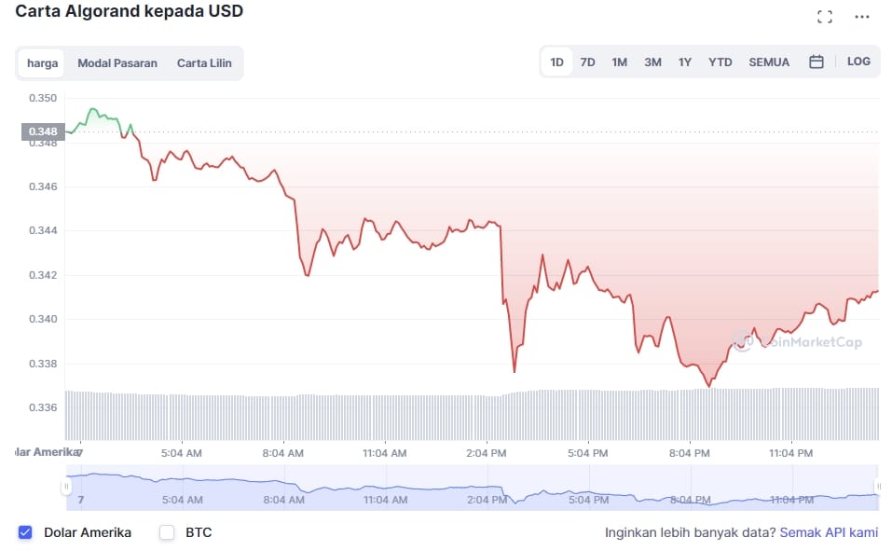Image resolution: width=892 pixels, height=551 pixels.
Task: Toggle the LOG scale button
Action: tap(858, 62)
